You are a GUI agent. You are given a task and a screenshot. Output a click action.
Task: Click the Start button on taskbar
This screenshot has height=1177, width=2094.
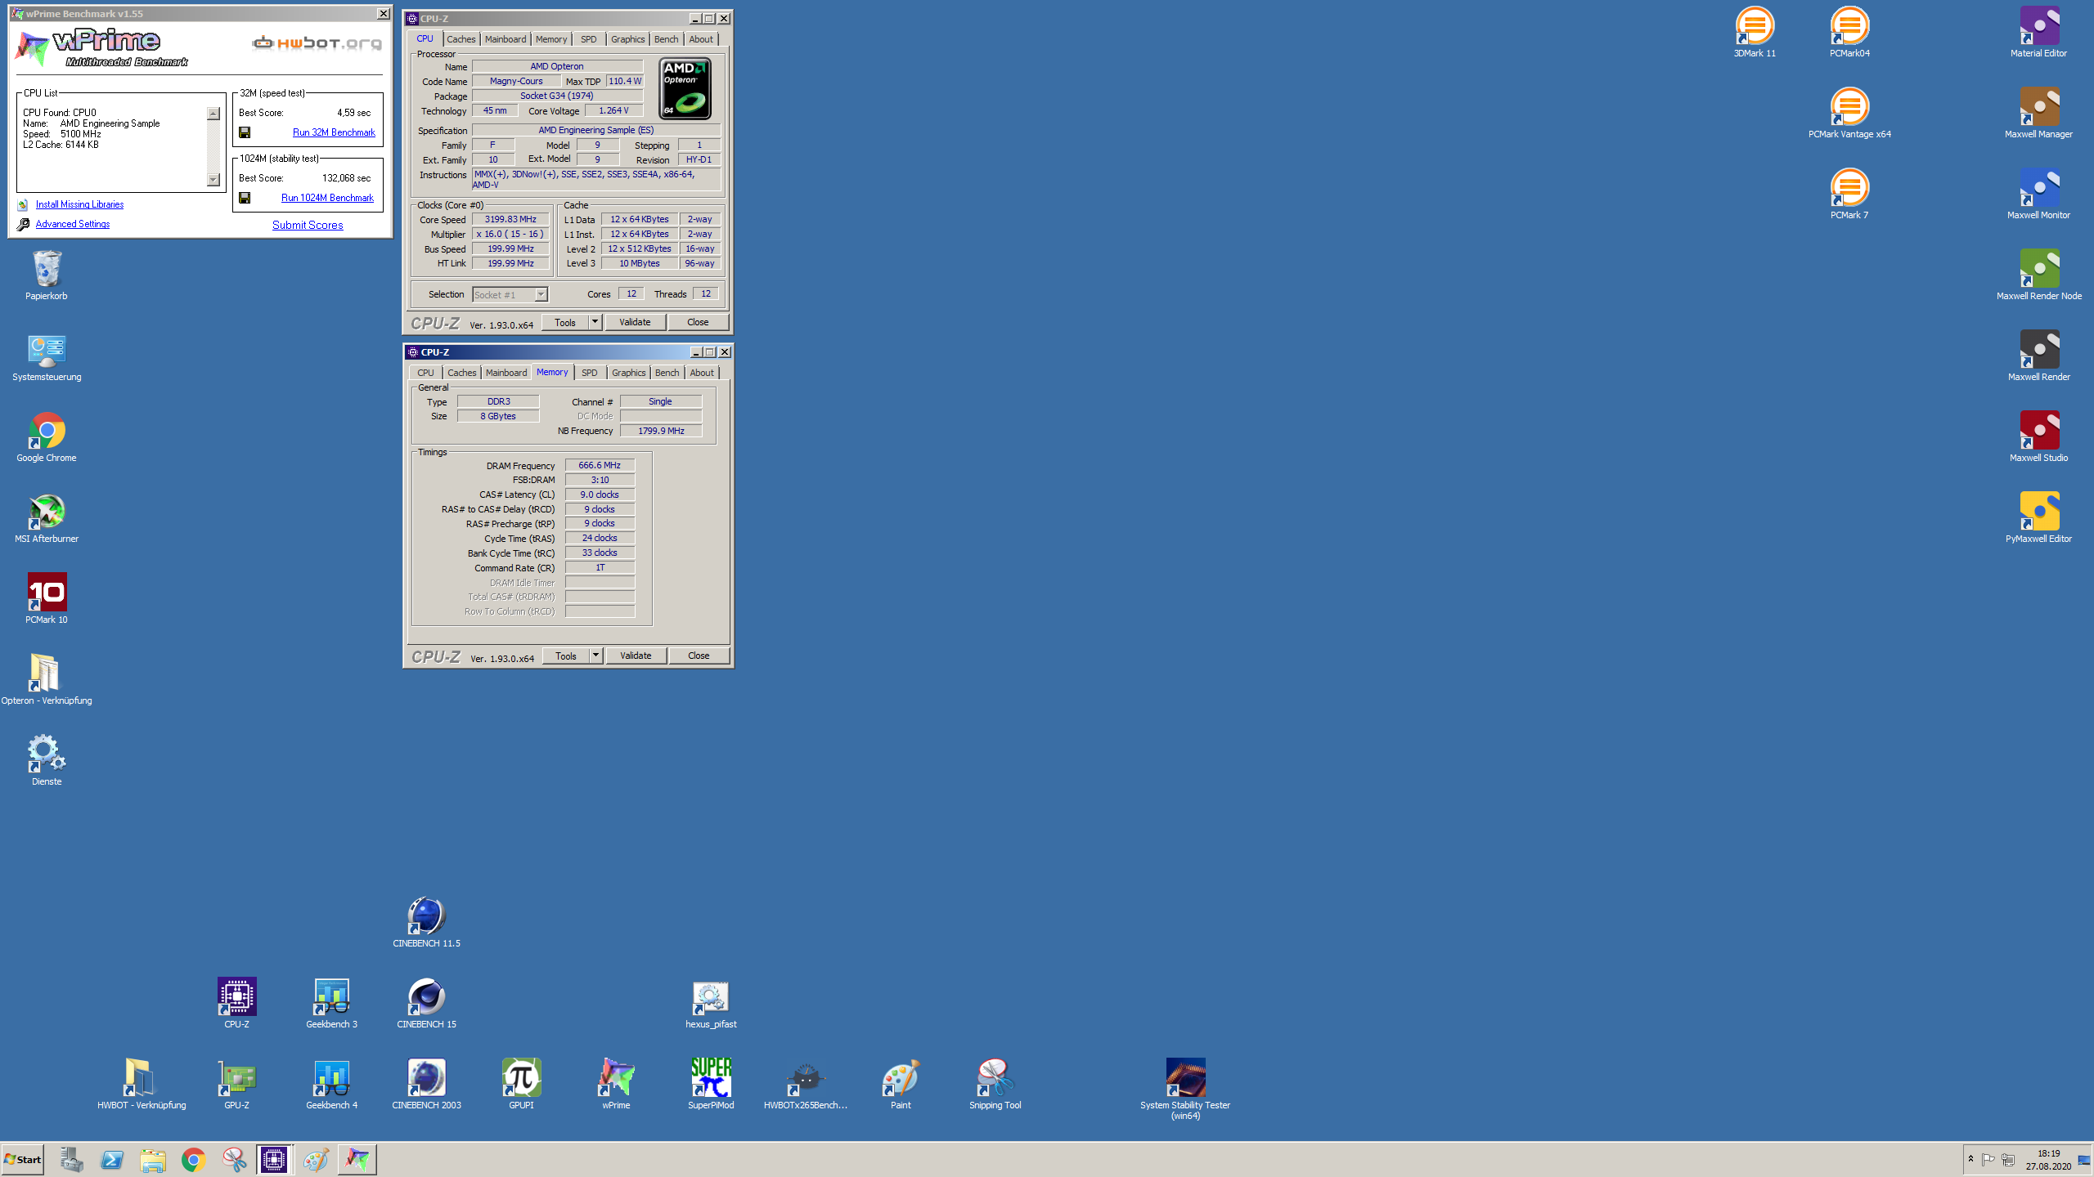click(x=23, y=1159)
